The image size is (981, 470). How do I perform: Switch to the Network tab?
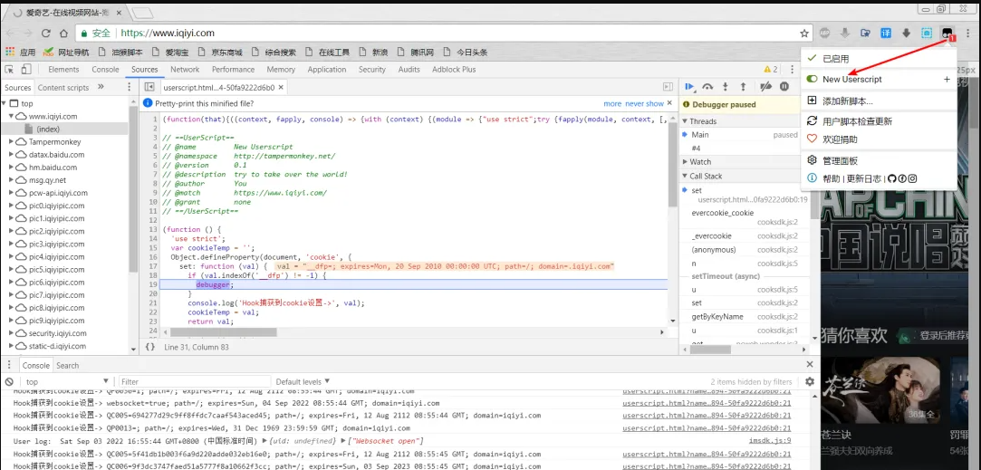(x=185, y=70)
